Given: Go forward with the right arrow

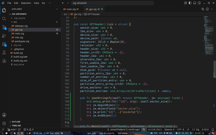Looking at the screenshot, I should [68, 3].
